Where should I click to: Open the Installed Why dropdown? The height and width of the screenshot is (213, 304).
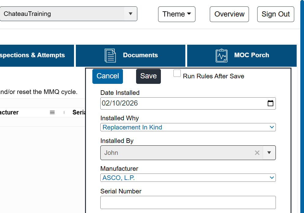point(188,127)
